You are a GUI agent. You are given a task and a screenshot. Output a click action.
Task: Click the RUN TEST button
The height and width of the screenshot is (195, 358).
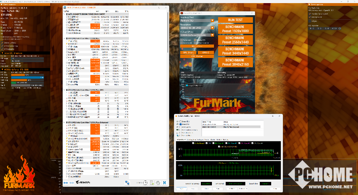[x=235, y=20]
